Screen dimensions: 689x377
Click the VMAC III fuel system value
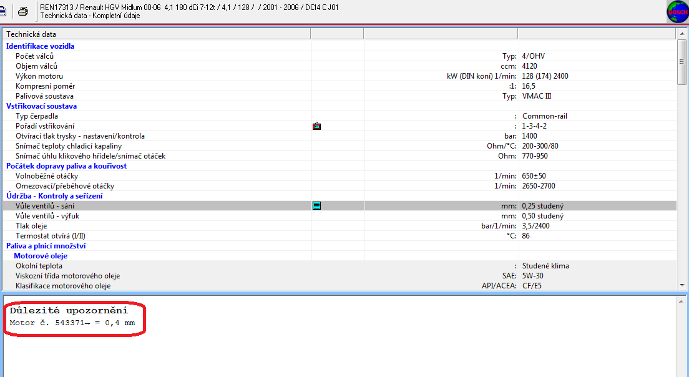click(537, 96)
